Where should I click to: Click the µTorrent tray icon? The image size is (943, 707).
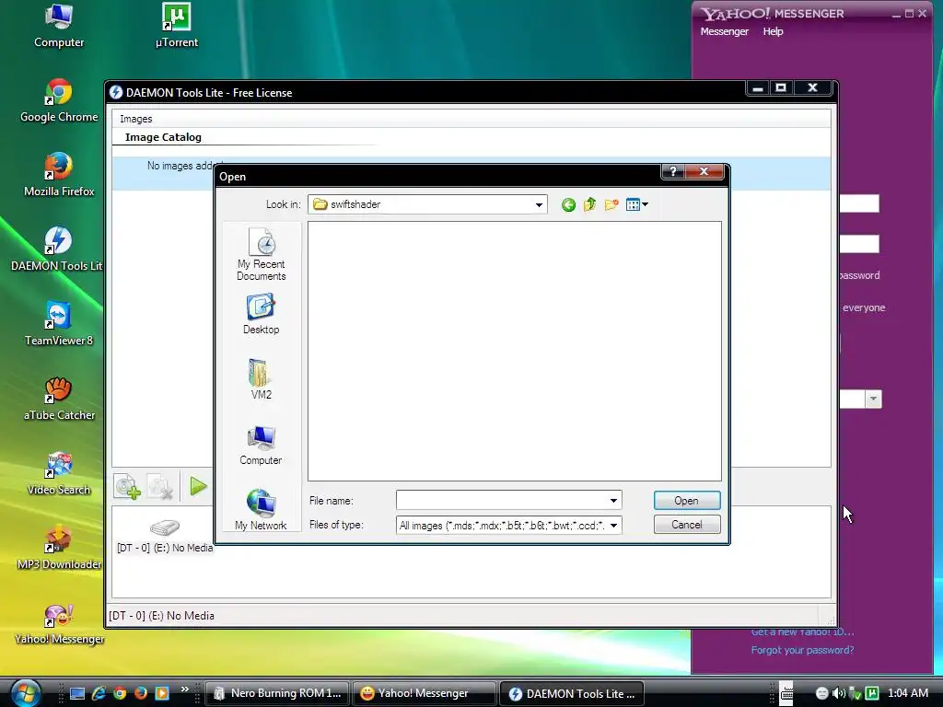pos(871,693)
